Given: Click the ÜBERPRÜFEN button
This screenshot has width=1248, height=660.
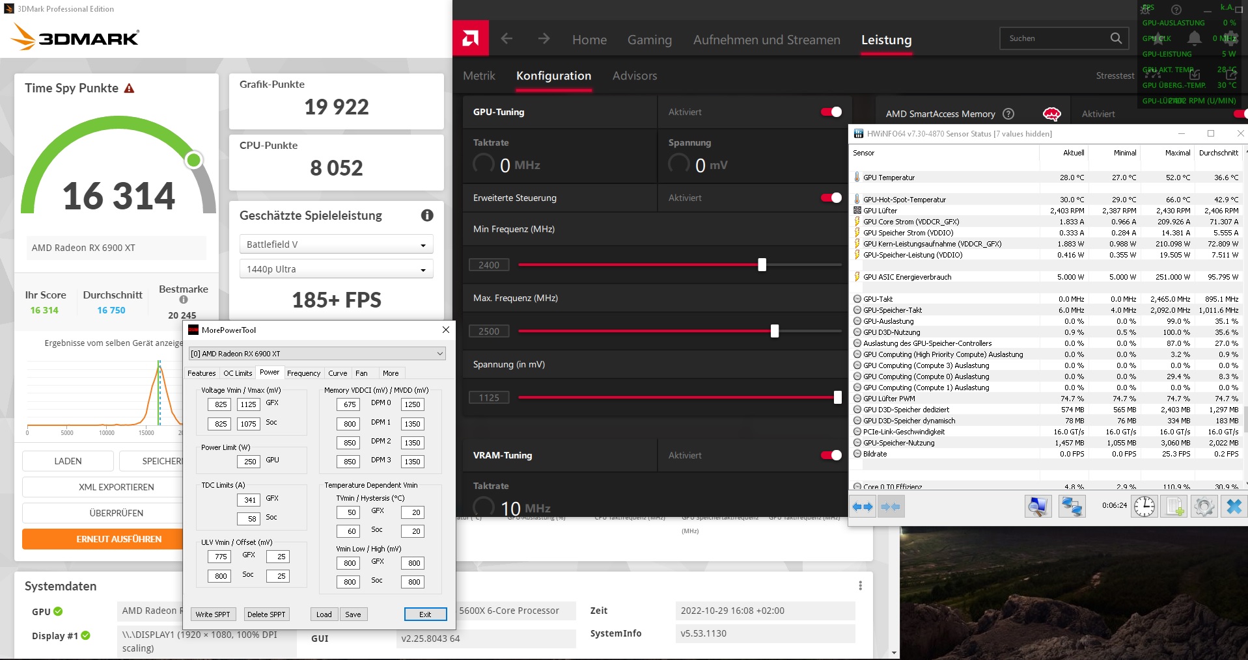Looking at the screenshot, I should 116,513.
